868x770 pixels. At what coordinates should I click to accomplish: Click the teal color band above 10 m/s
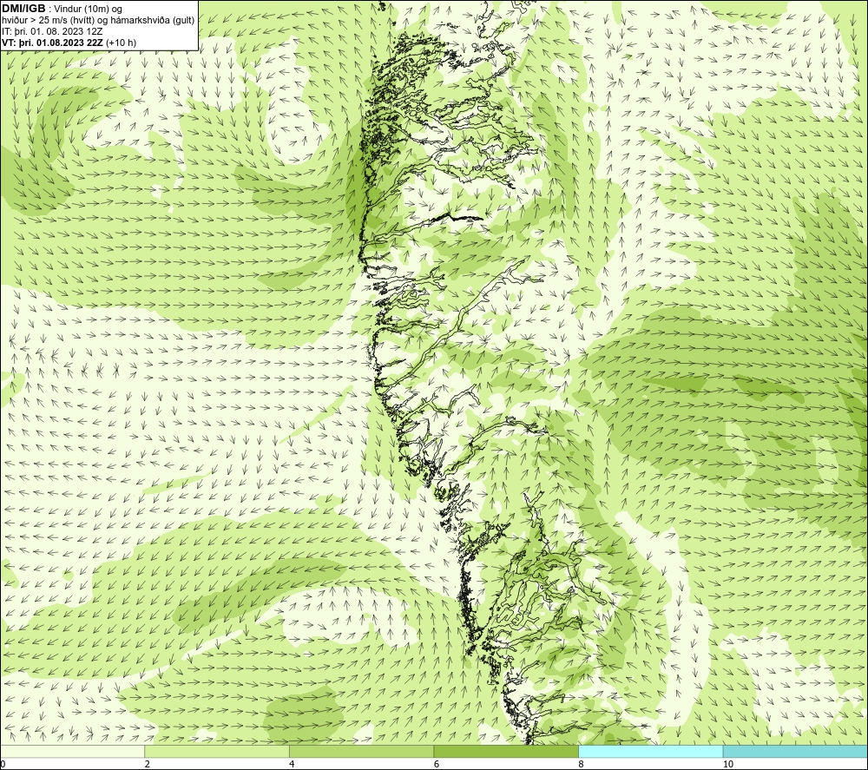[795, 751]
